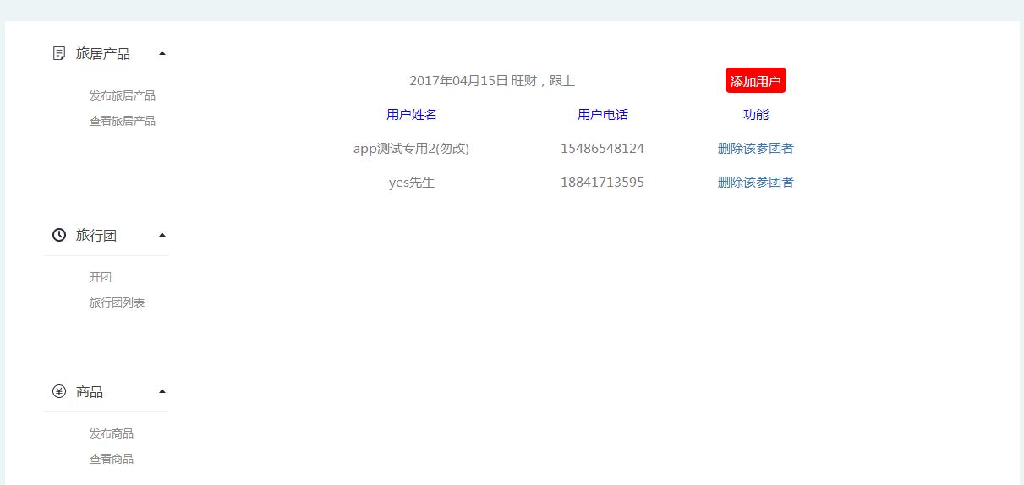Go to 查看旅居产品 page
The width and height of the screenshot is (1024, 485).
coord(122,121)
